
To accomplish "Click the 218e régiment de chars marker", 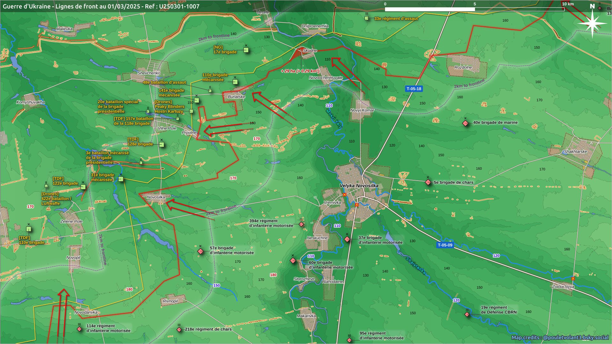I will [179, 329].
